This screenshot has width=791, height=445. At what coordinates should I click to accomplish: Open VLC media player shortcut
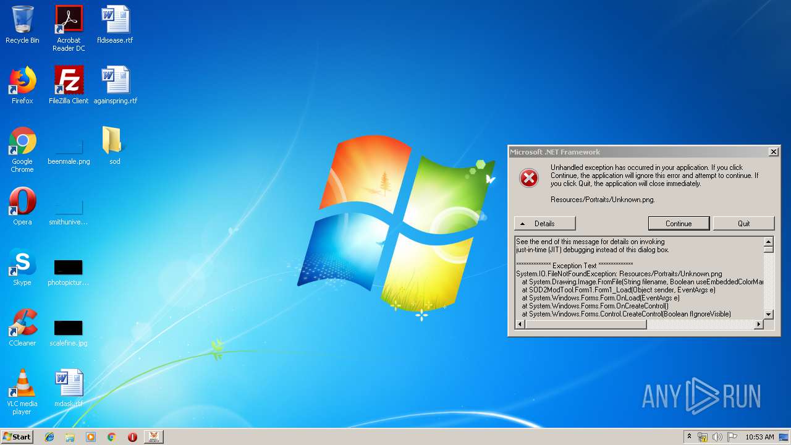point(22,392)
